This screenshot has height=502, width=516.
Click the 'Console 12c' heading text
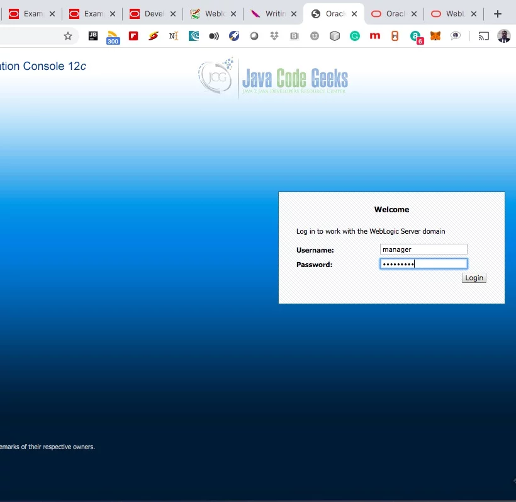coord(55,66)
